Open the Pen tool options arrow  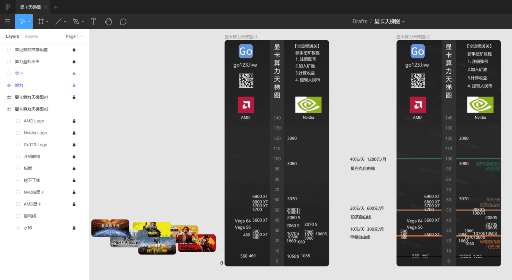pos(83,22)
